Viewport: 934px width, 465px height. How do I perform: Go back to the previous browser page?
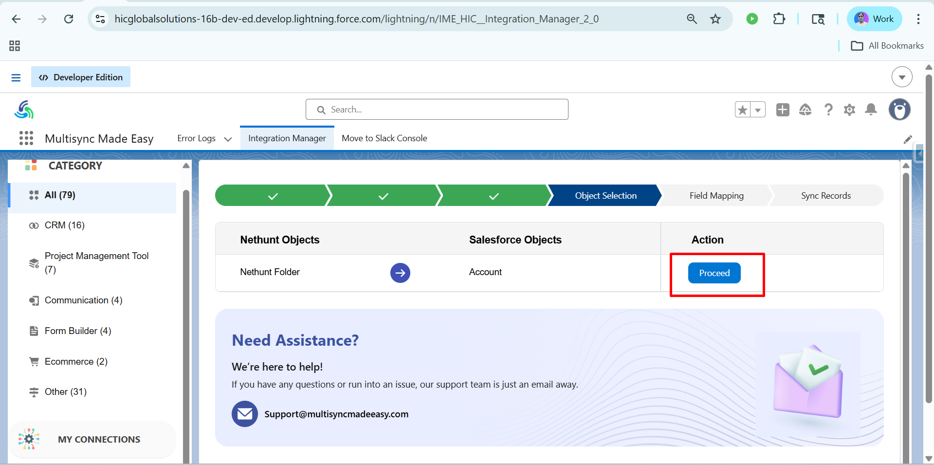click(x=16, y=19)
